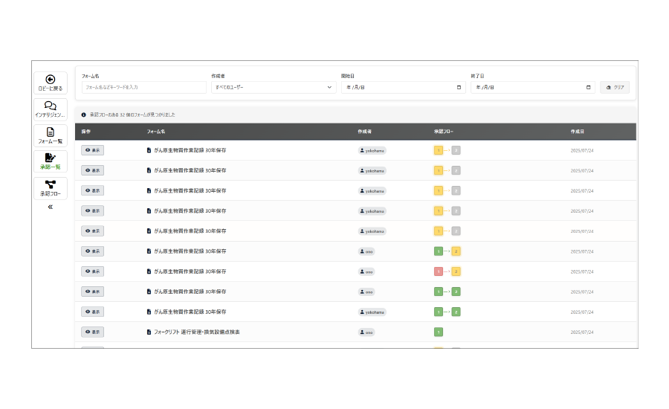669x409 pixels.
Task: Open the 作成者 すべてのユーザー dropdown
Action: click(274, 87)
